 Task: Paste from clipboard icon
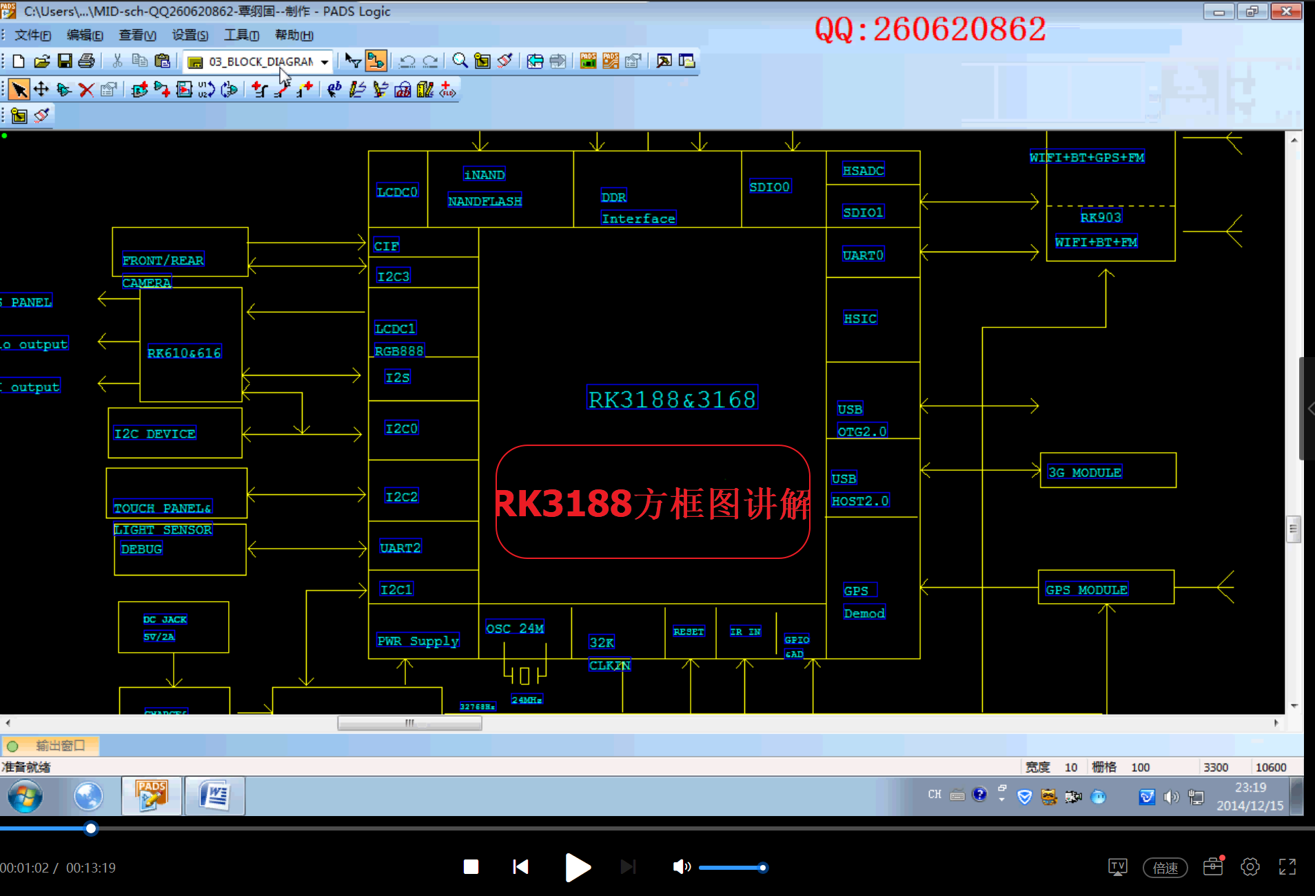pyautogui.click(x=163, y=61)
